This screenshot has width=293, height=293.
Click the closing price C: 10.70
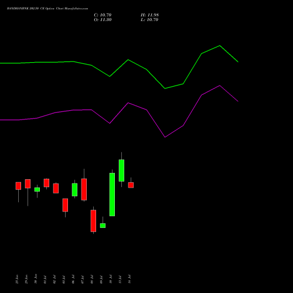103,15
